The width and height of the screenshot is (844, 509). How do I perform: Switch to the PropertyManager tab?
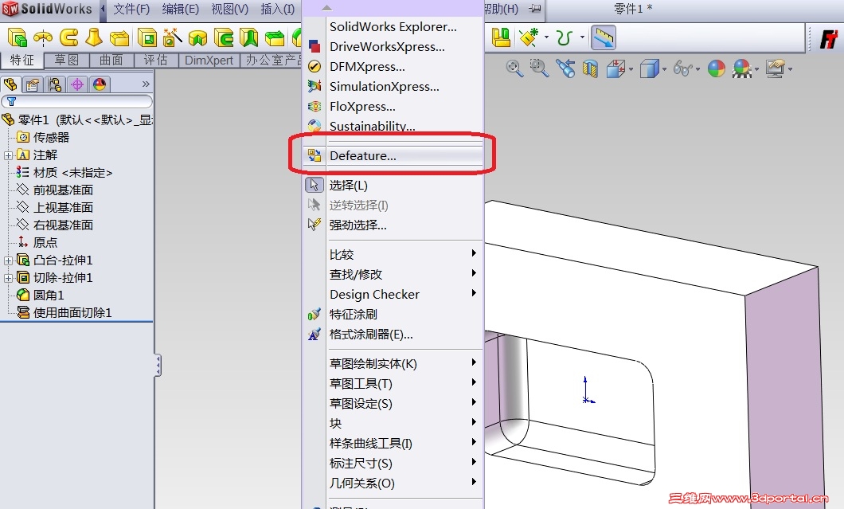point(33,84)
